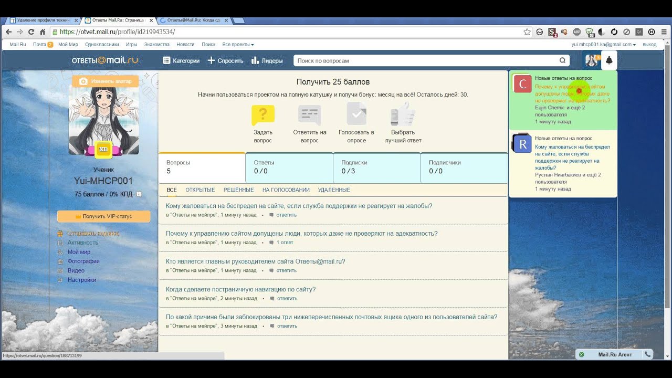Click the yellow question mark 'Задать вопрос' icon
This screenshot has height=378, width=672.
click(263, 115)
